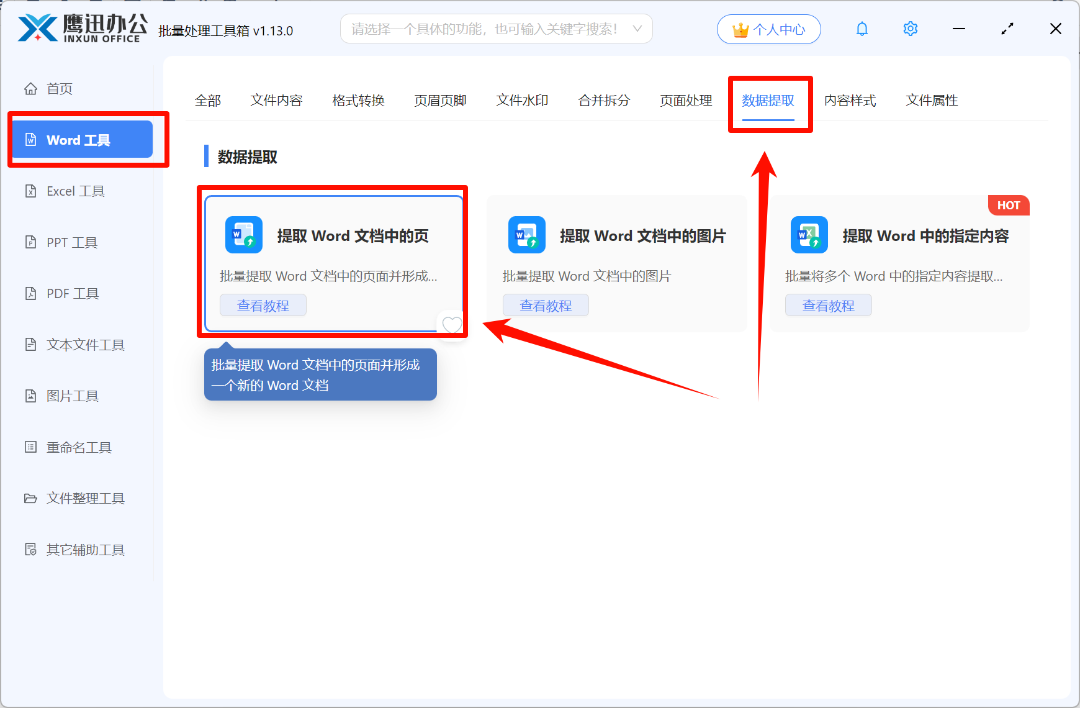1080x708 pixels.
Task: Toggle the window expand arrows icon
Action: click(x=1007, y=29)
